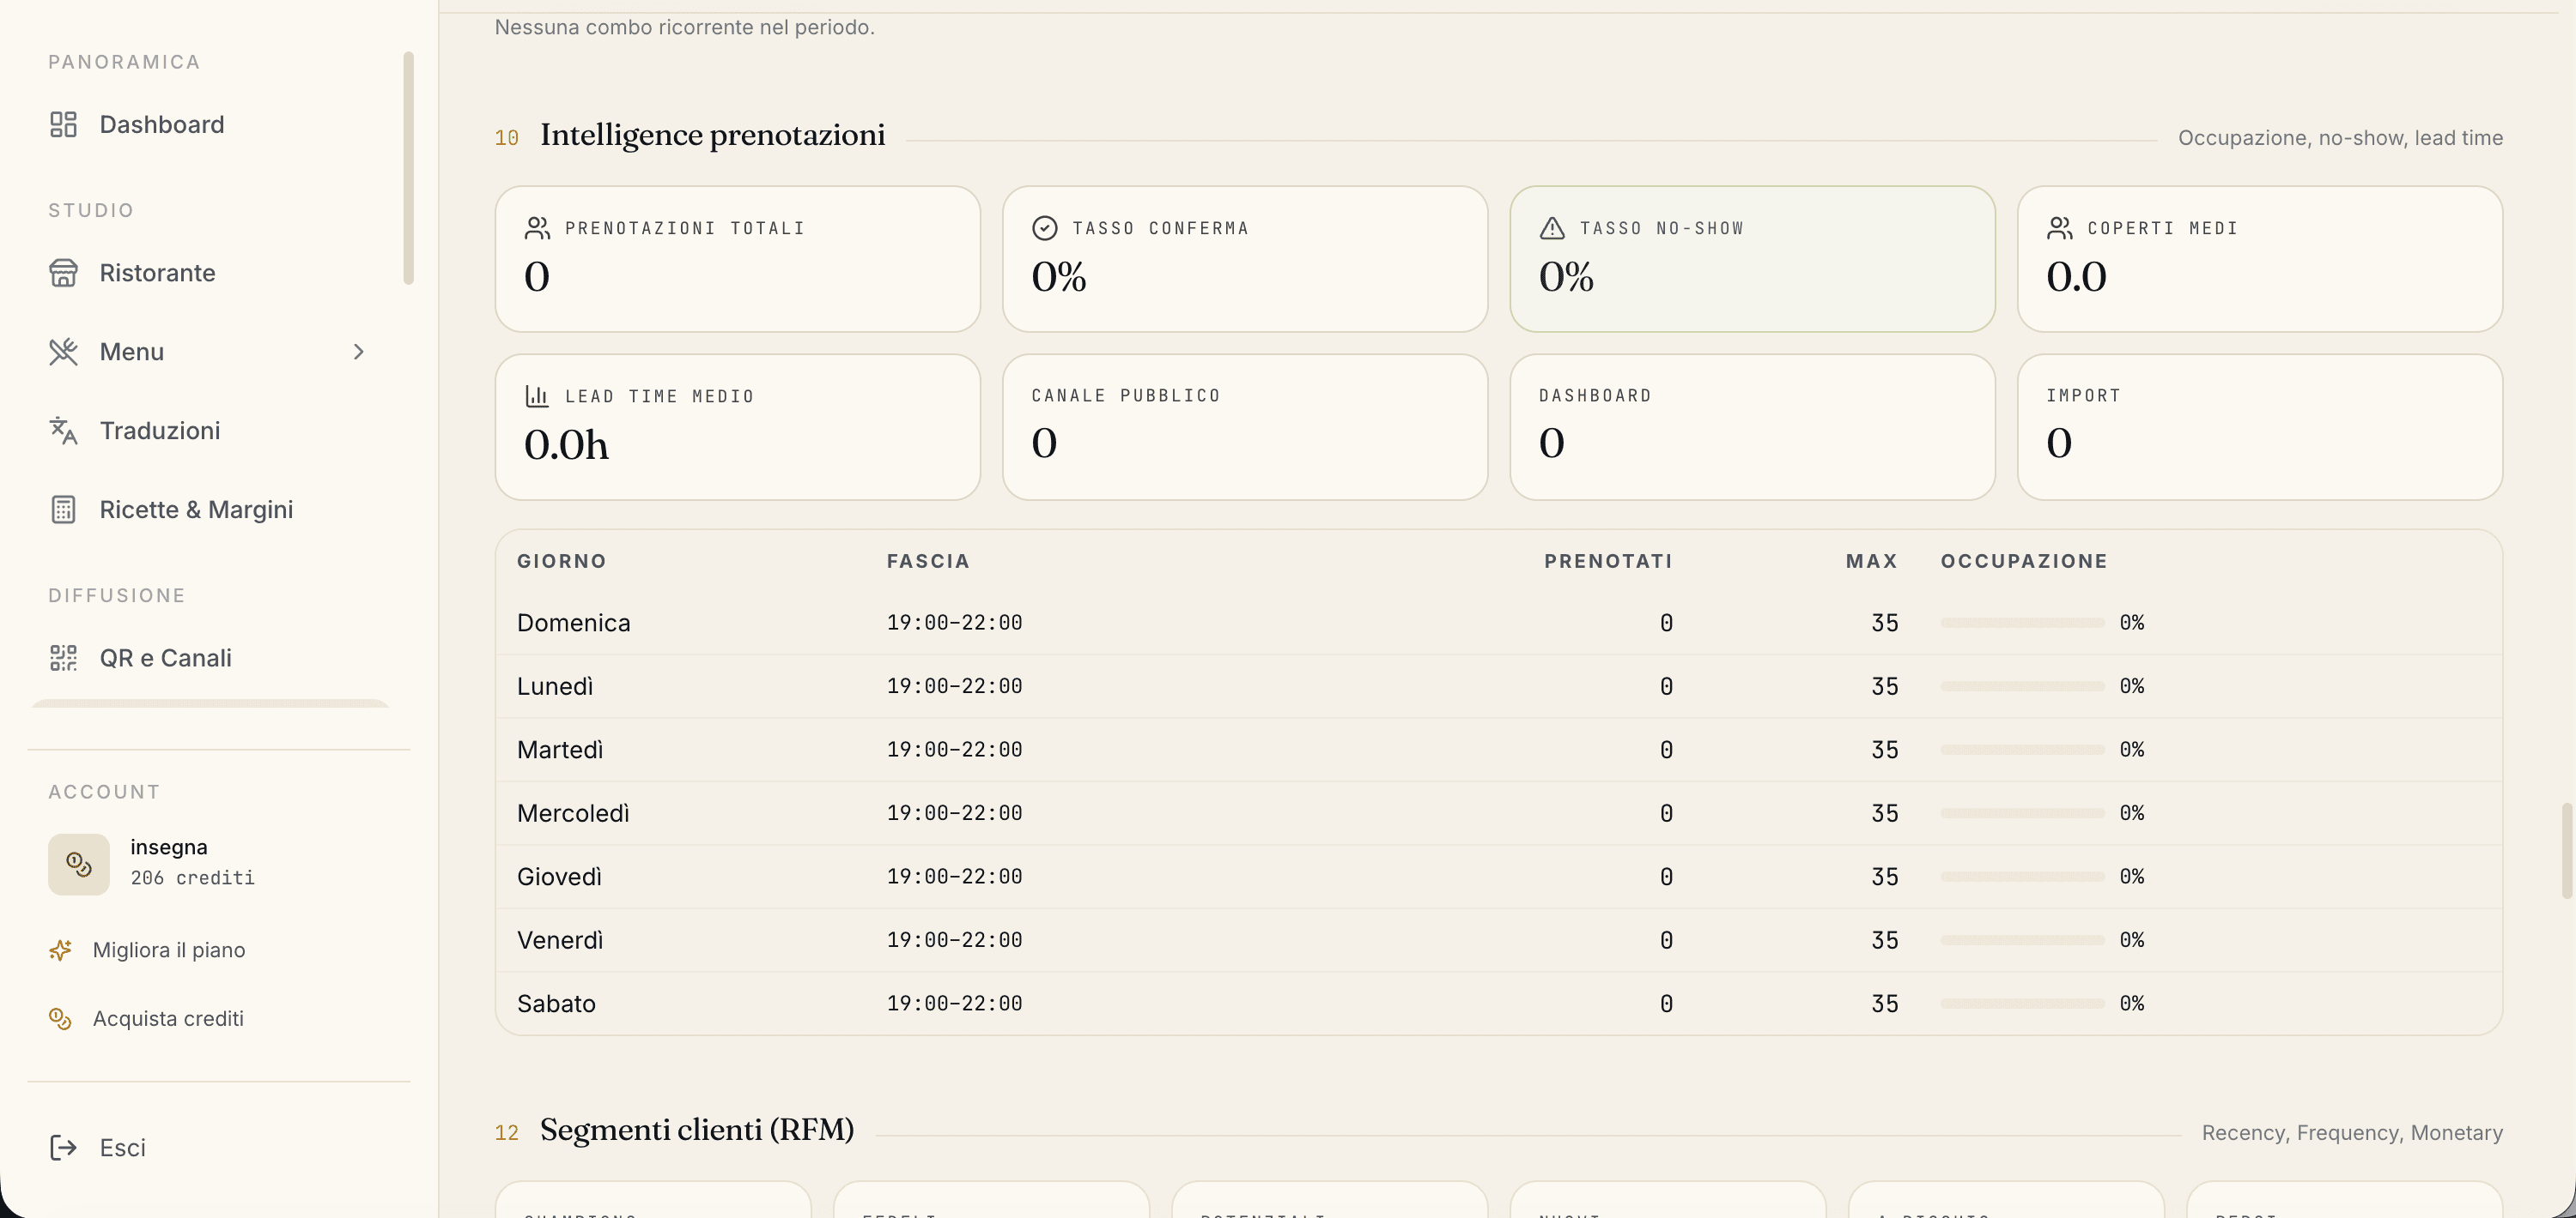Click Venerdì's 0% occupancy value
Image resolution: width=2576 pixels, height=1218 pixels.
click(2132, 939)
